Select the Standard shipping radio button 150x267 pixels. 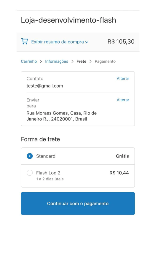pos(30,156)
